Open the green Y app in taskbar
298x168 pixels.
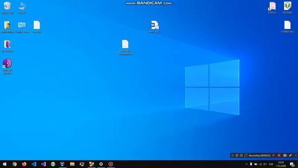tap(53, 164)
